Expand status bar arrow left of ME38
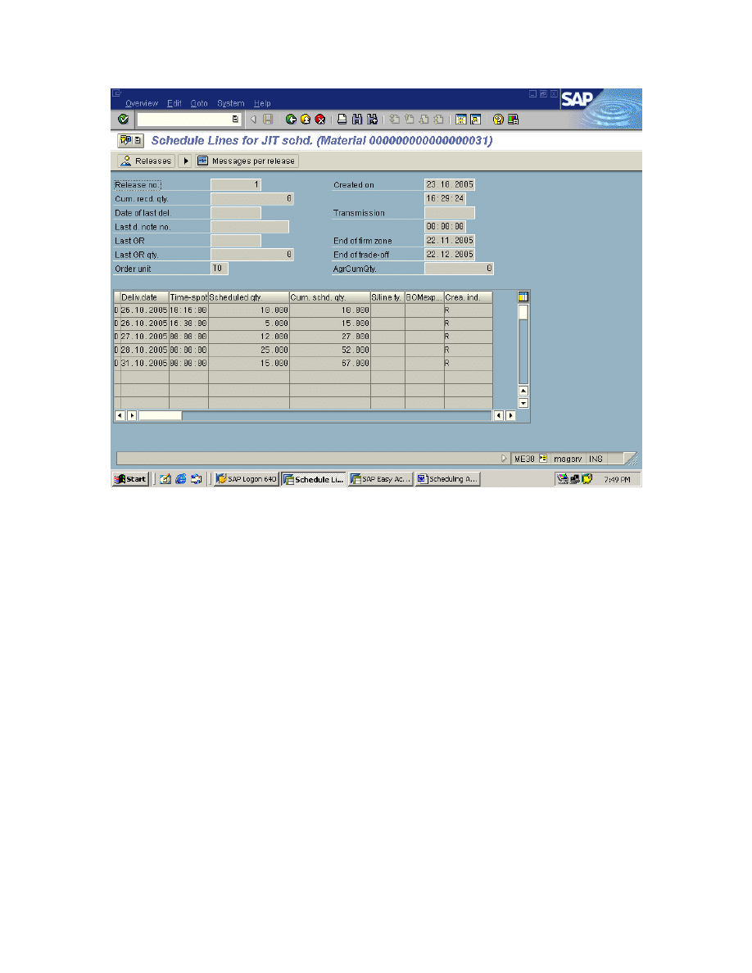Screen dimensions: 752x973 pos(504,459)
